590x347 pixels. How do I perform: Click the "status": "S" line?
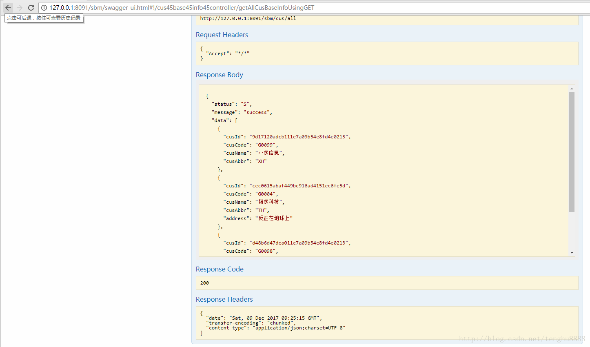pyautogui.click(x=232, y=104)
